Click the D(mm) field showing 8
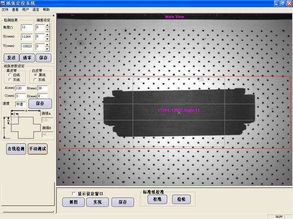 (42, 96)
